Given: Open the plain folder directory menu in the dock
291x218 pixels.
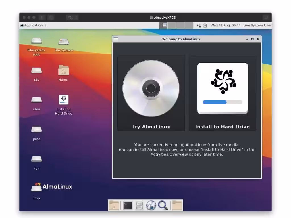Looking at the screenshot, I should [x=177, y=206].
